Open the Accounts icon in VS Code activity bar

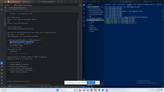coord(84,80)
